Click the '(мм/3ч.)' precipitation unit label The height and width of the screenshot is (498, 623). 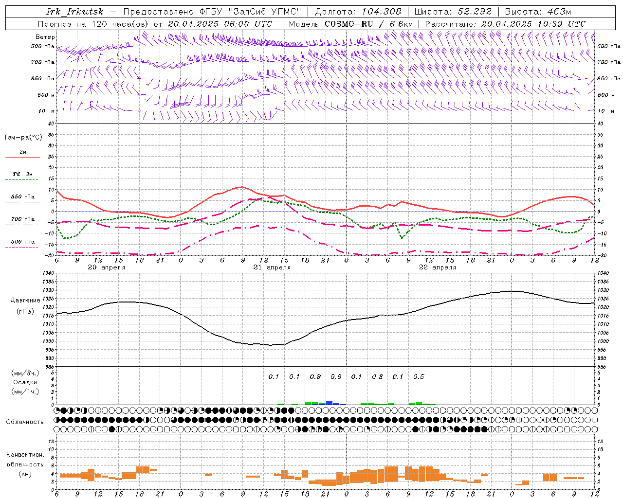tap(25, 373)
